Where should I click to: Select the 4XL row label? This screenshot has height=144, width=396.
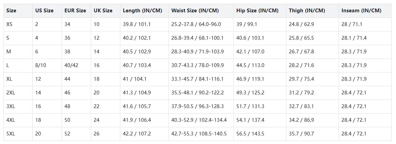11,120
